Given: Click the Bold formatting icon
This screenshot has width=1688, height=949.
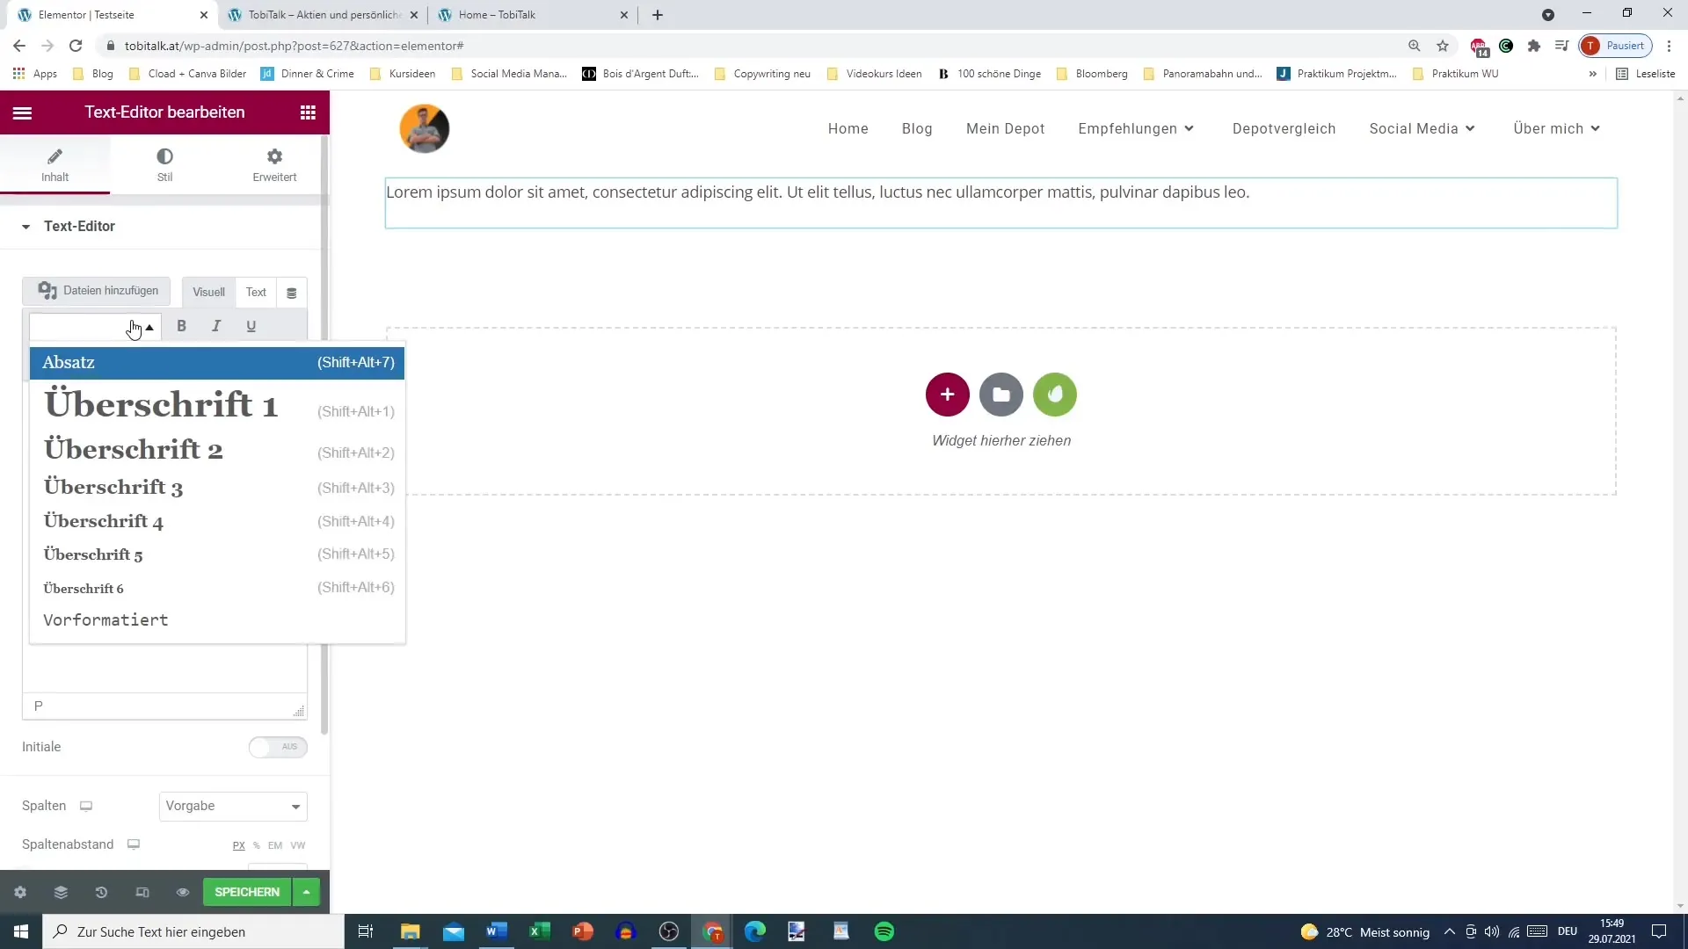Looking at the screenshot, I should (x=181, y=326).
